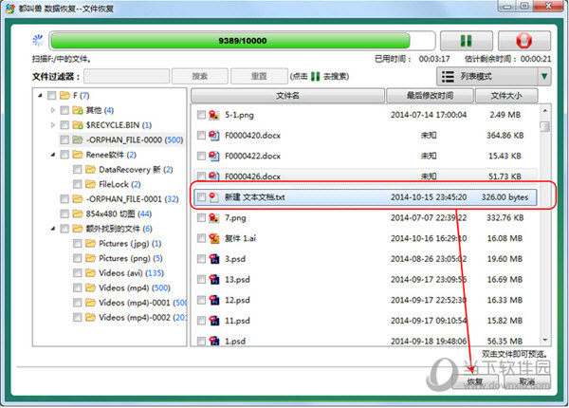Image resolution: width=569 pixels, height=408 pixels.
Task: Tick the checkbox for 7.png
Action: point(201,218)
